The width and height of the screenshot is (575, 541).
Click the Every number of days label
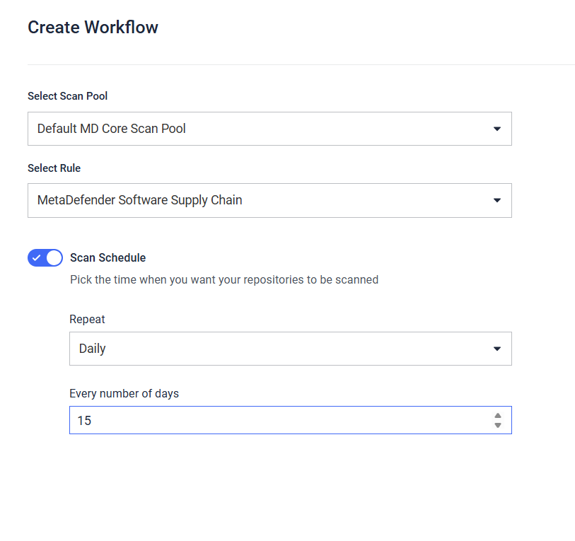pyautogui.click(x=124, y=394)
